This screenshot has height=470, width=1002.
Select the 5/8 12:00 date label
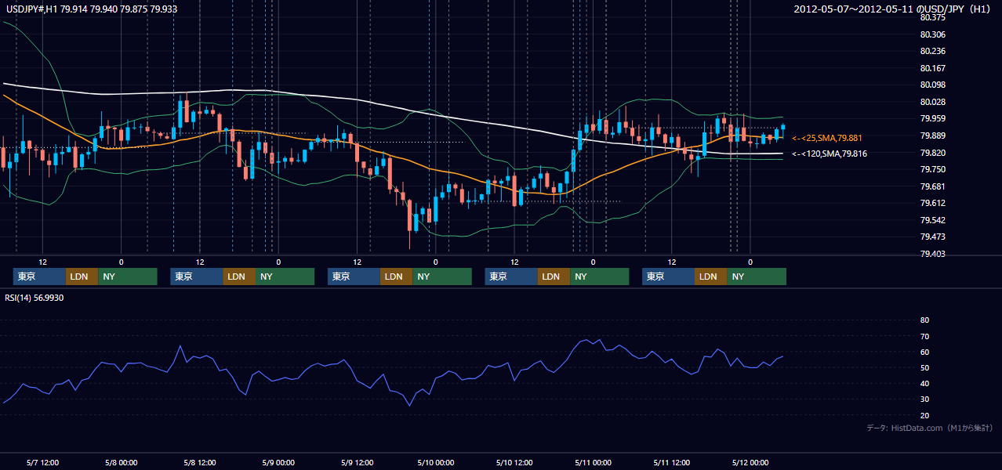tap(200, 462)
